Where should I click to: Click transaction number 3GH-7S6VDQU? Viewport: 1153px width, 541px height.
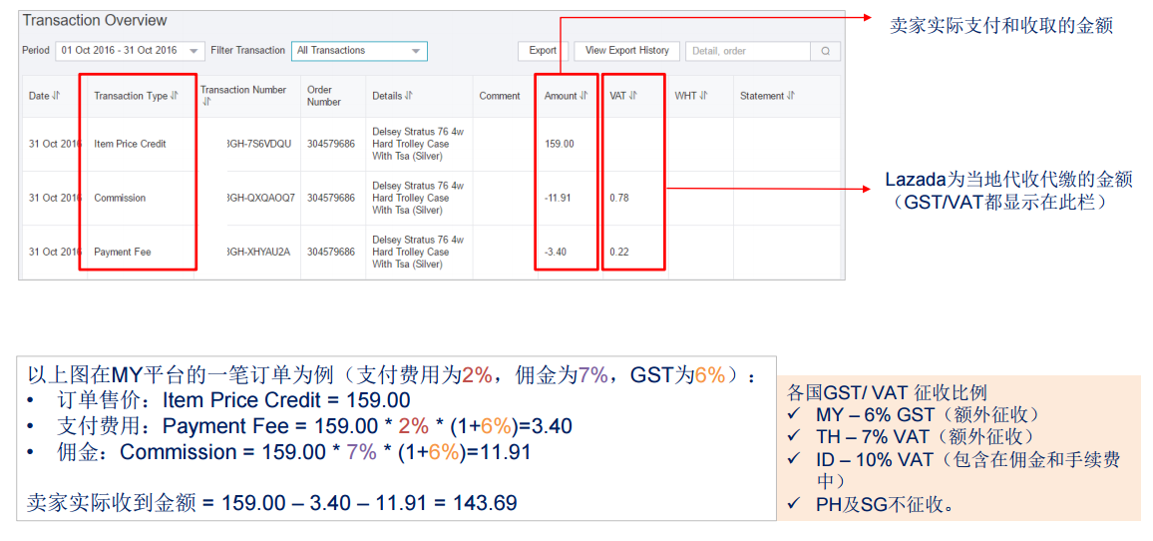259,145
